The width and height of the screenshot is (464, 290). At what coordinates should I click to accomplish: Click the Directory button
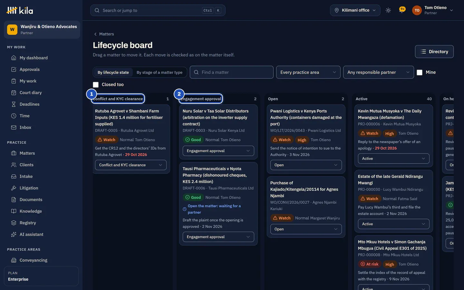(434, 52)
